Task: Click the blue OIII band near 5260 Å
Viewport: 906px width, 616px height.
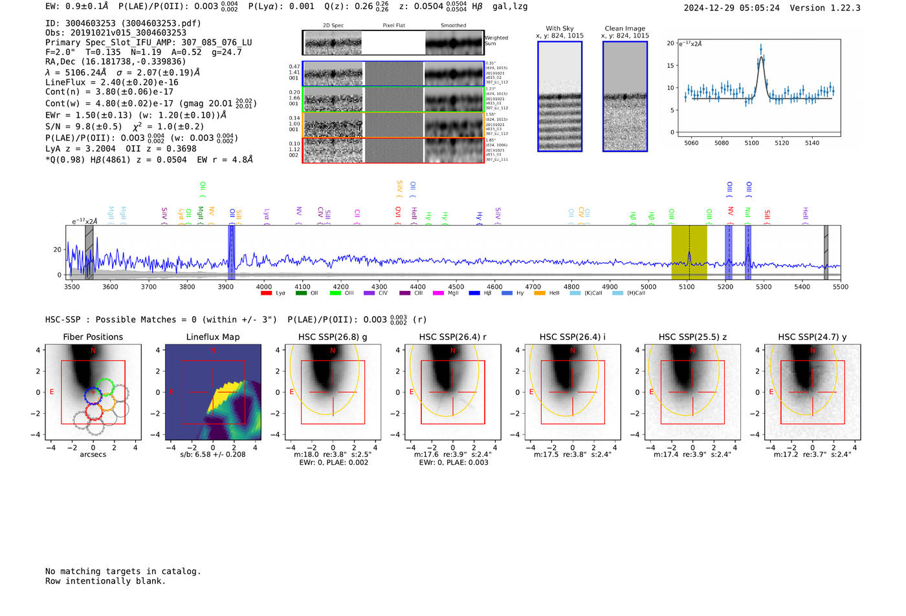Action: click(x=748, y=253)
